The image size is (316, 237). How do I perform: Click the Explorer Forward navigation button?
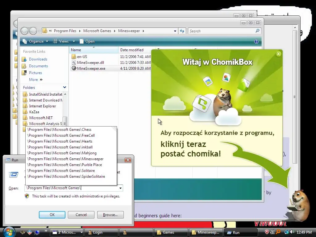[x=33, y=31]
